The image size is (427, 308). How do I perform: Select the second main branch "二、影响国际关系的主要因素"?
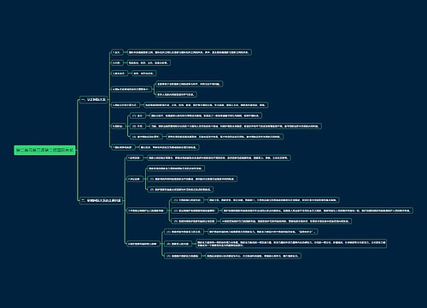tap(101, 200)
